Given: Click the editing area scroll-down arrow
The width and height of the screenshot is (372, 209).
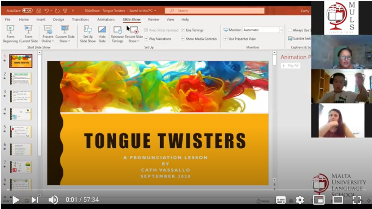Looking at the screenshot, I should click(274, 180).
